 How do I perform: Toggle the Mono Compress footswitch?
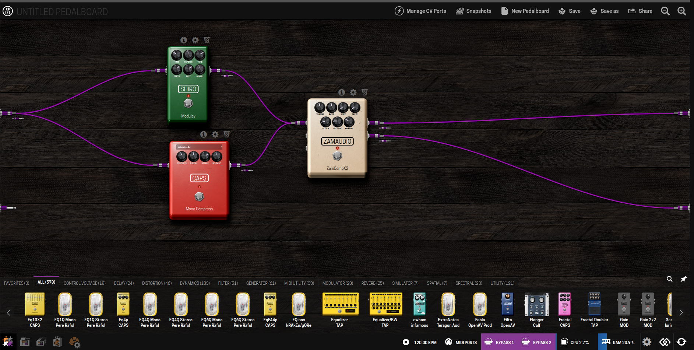click(x=199, y=196)
